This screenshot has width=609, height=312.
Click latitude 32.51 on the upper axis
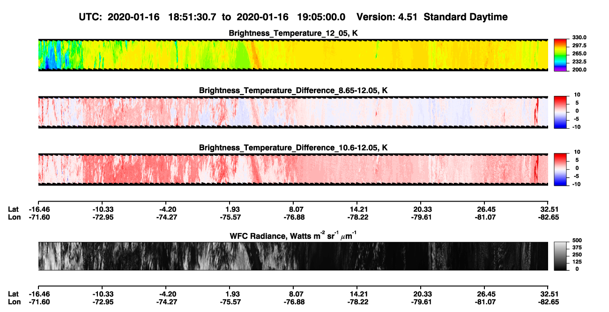point(549,209)
